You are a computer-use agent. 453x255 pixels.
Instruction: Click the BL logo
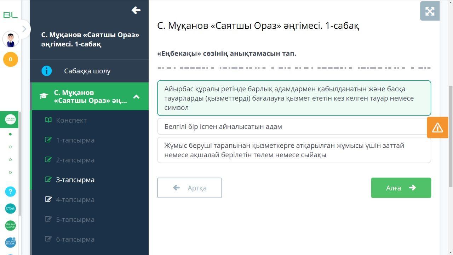click(x=10, y=15)
